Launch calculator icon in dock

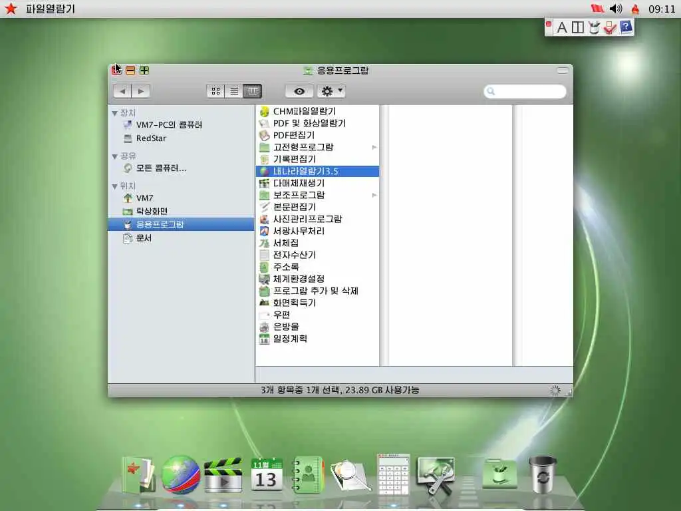point(394,474)
